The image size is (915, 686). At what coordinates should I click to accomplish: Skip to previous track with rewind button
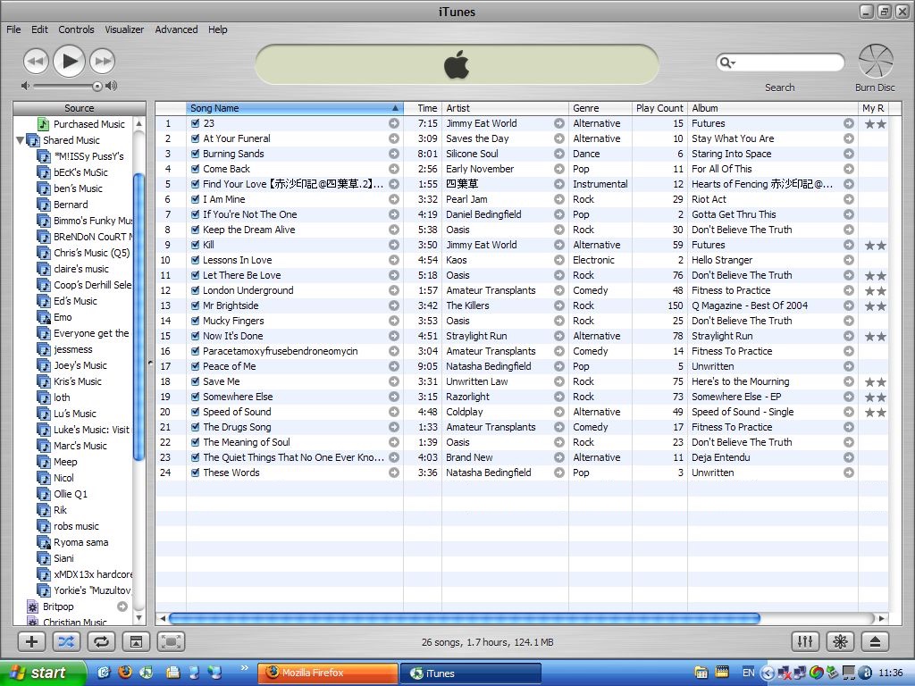pos(36,62)
